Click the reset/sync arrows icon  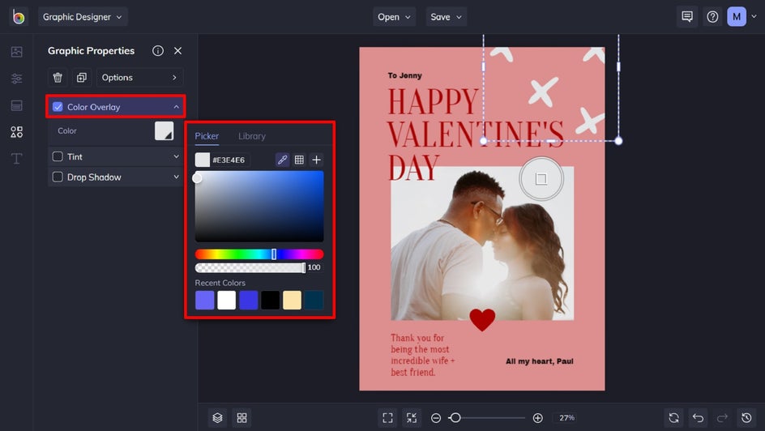[673, 418]
